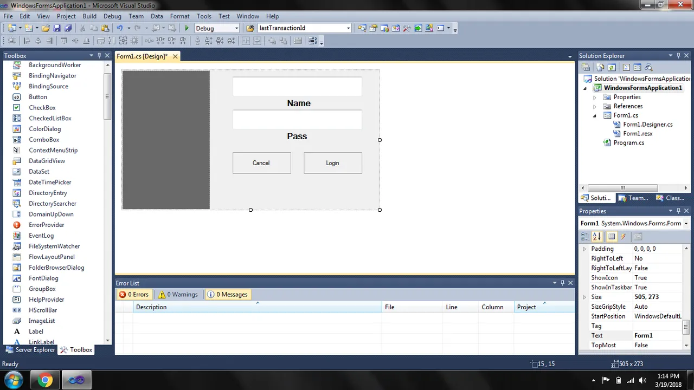Sort properties alphabetically with the A-Z icon
The height and width of the screenshot is (390, 694).
(x=596, y=237)
